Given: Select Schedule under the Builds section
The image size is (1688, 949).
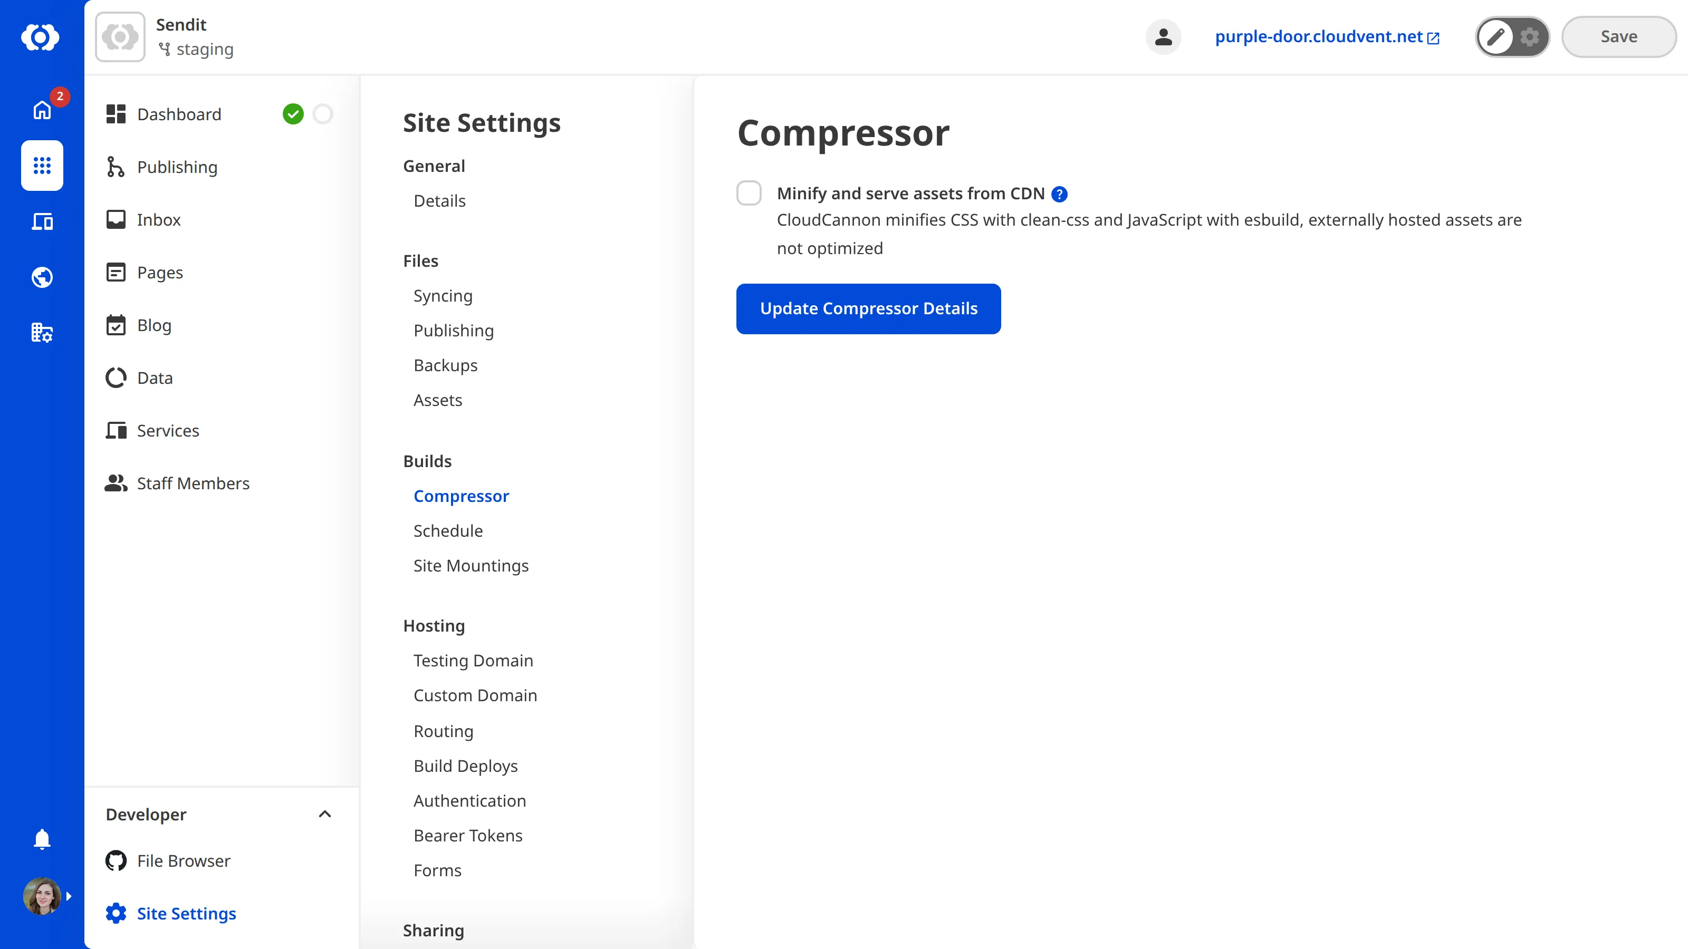Looking at the screenshot, I should click(x=447, y=530).
